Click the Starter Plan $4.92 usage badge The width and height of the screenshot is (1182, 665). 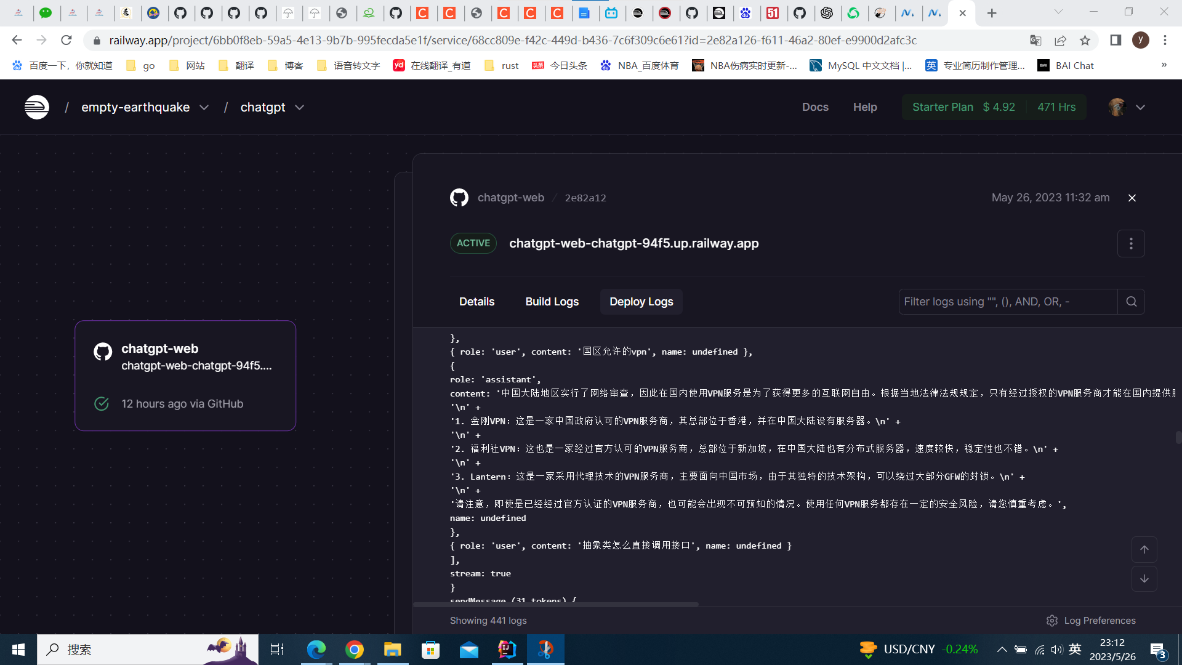963,107
